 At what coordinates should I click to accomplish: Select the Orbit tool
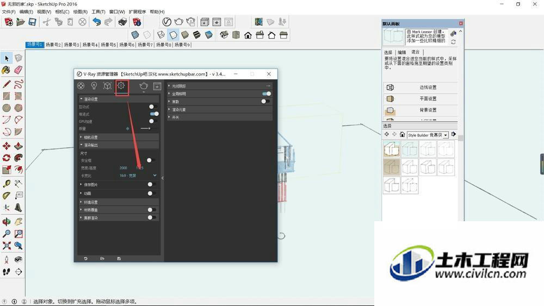click(x=6, y=221)
